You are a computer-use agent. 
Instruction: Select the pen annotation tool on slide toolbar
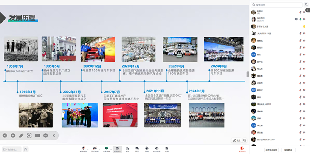tap(21, 136)
